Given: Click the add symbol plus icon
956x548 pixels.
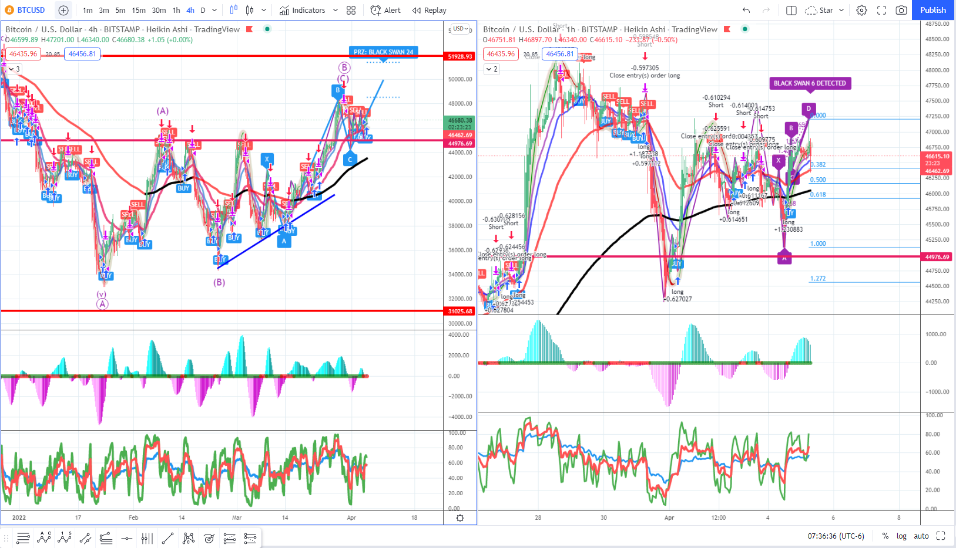Looking at the screenshot, I should point(63,10).
